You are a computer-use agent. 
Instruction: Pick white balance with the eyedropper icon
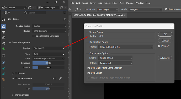pyautogui.click(x=60, y=79)
